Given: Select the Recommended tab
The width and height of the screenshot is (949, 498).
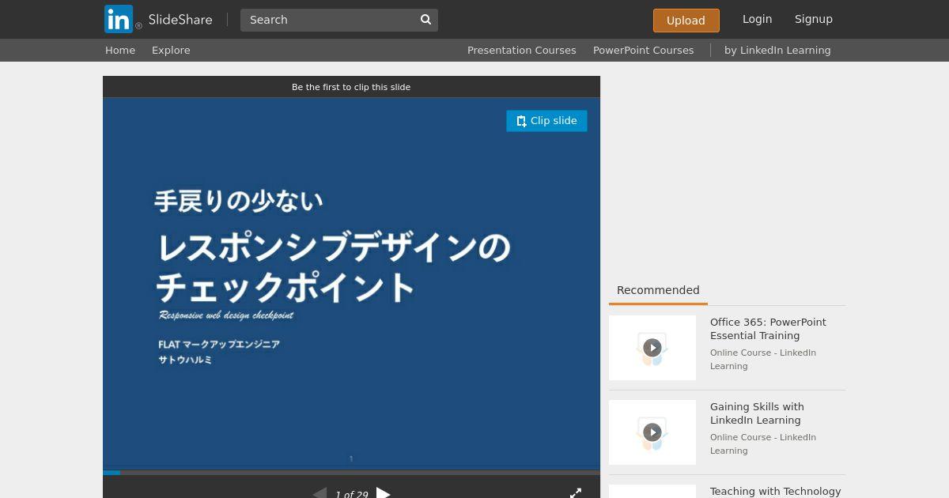Looking at the screenshot, I should pos(658,290).
